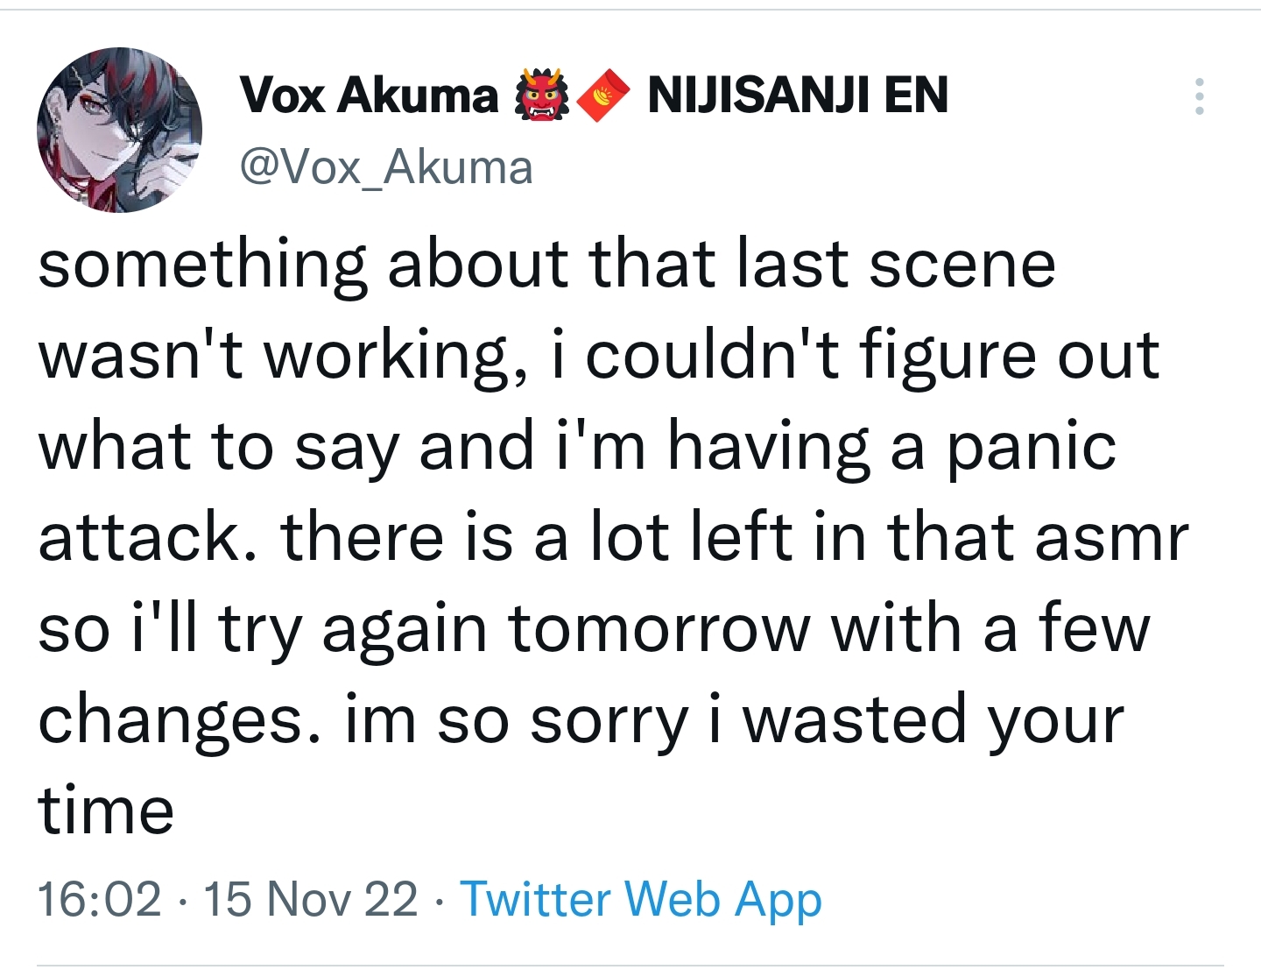The image size is (1261, 977).
Task: Click the word sorry in the tweet
Action: click(610, 723)
